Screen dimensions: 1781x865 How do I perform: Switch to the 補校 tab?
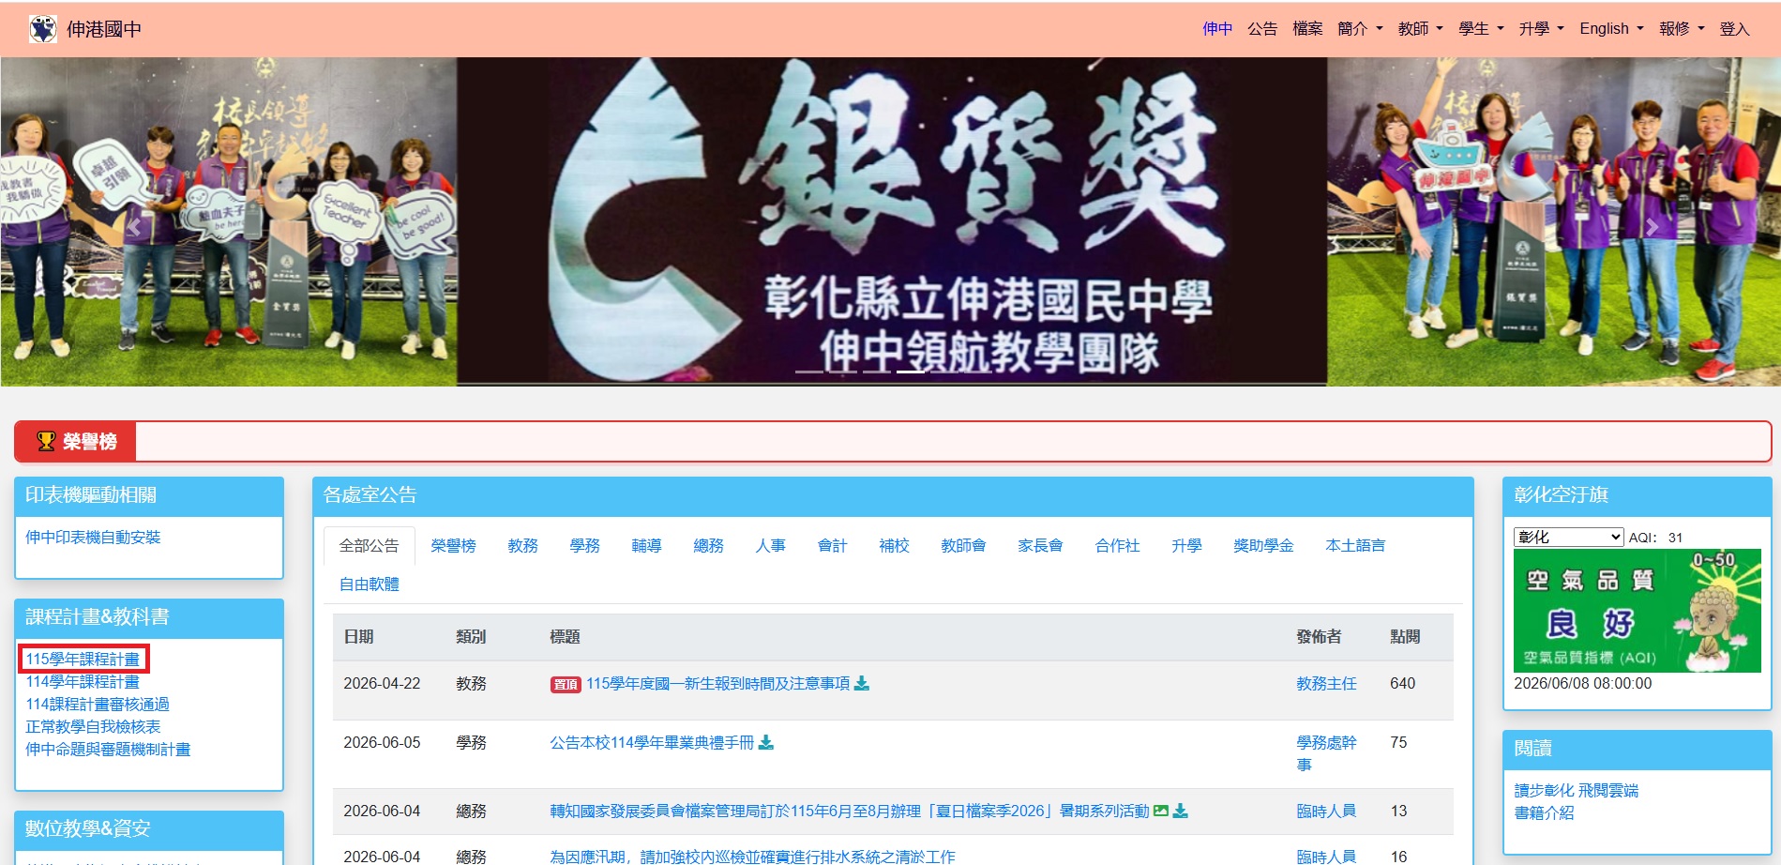pos(895,546)
